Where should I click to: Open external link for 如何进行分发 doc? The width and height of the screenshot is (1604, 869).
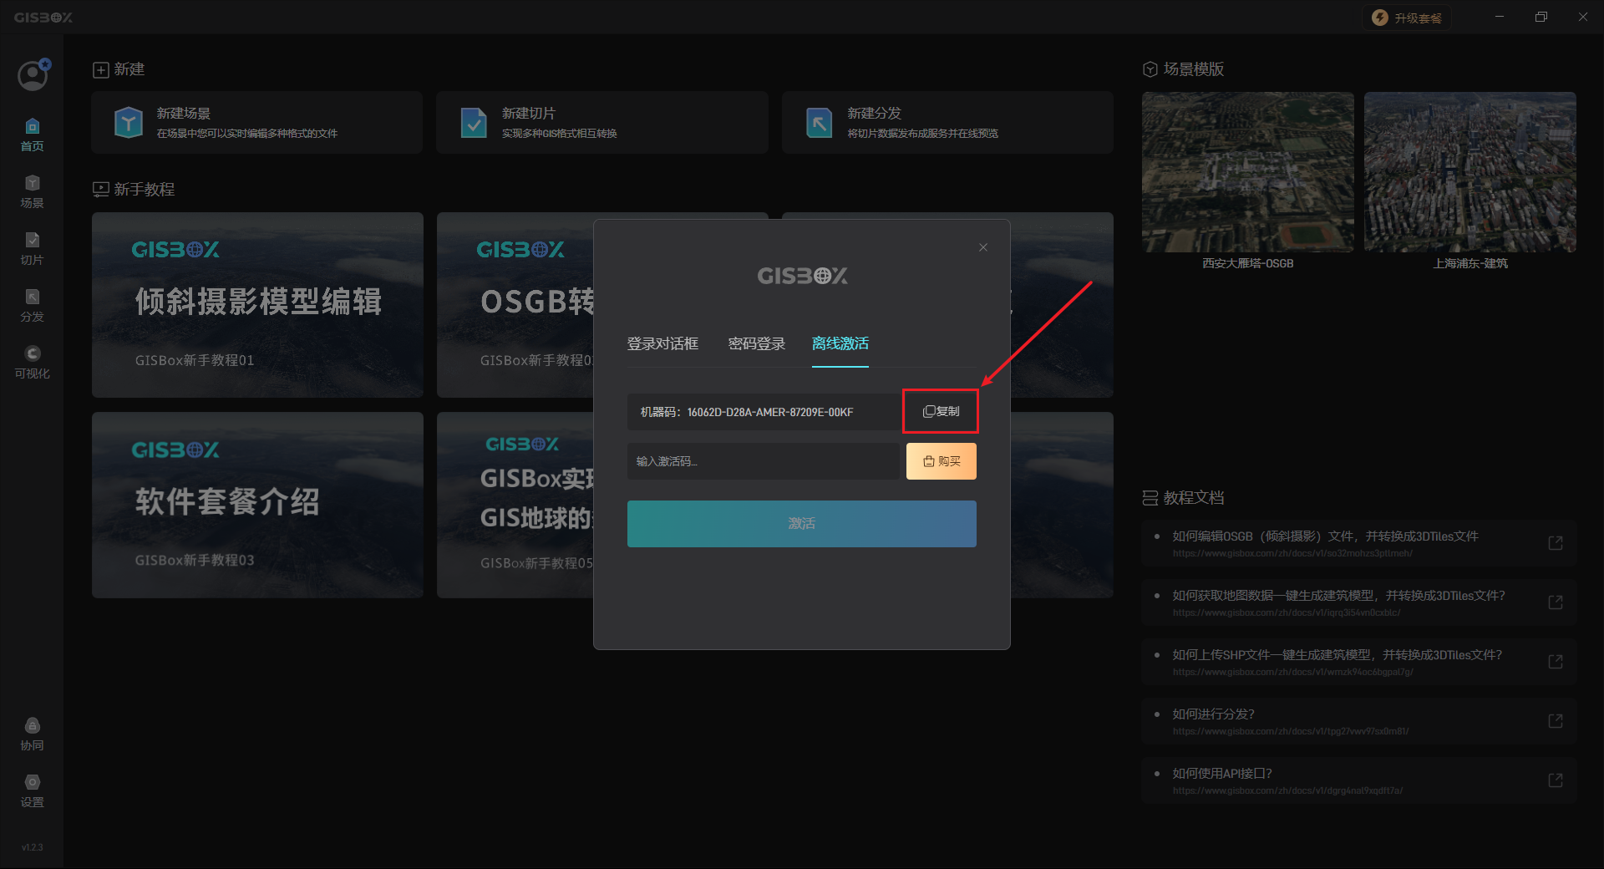click(x=1556, y=721)
